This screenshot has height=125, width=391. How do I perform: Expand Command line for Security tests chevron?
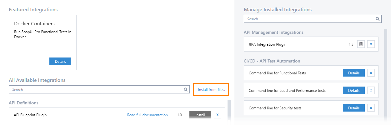click(371, 108)
